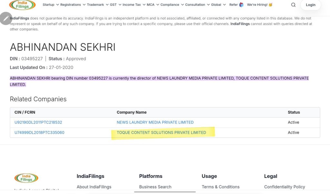Expand the MCA menu chevron

(x=158, y=5)
